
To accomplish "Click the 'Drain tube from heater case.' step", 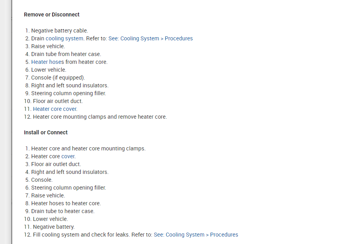I will coord(66,54).
